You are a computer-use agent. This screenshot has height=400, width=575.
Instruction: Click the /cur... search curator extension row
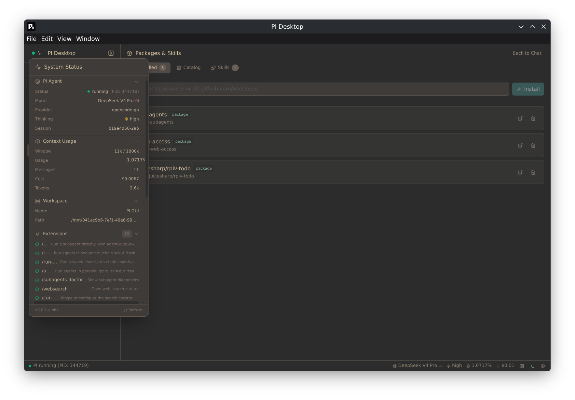coord(87,298)
